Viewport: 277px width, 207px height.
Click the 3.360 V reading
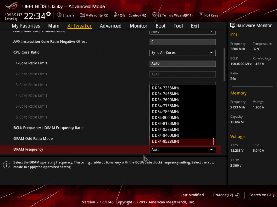click(236, 166)
